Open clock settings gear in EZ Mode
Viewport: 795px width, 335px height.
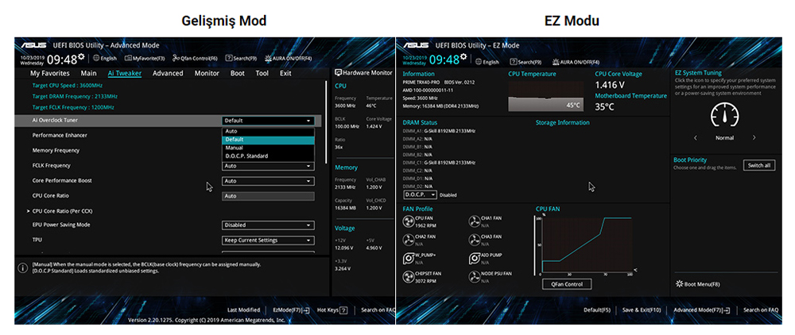[463, 56]
